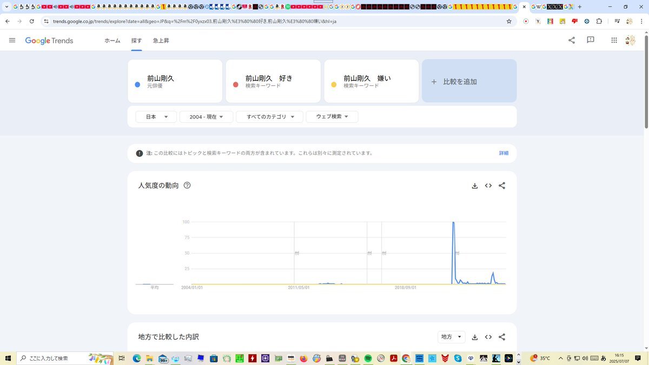Click the blue dot for 前山剛久 元俳優
The height and width of the screenshot is (365, 649).
pyautogui.click(x=137, y=85)
